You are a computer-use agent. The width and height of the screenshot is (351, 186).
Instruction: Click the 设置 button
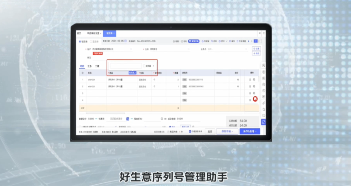pyautogui.click(x=256, y=49)
